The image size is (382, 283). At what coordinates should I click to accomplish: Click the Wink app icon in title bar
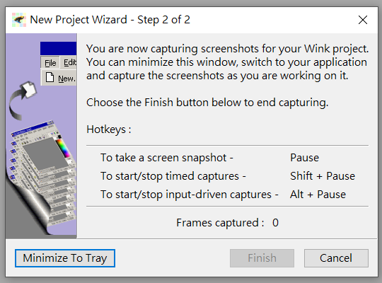(19, 20)
